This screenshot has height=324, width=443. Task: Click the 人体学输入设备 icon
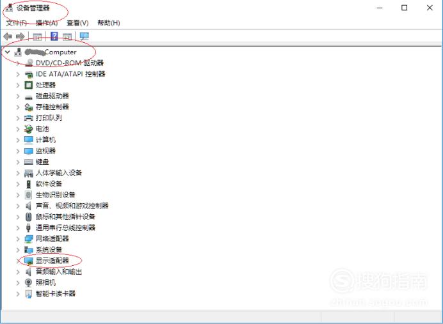click(29, 173)
